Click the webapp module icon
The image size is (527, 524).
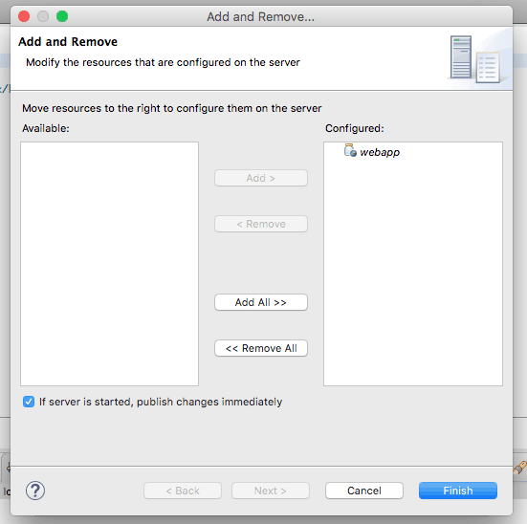pyautogui.click(x=350, y=150)
